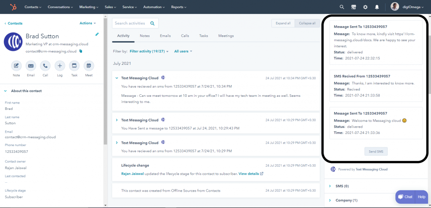Screen dimensions: 431x208
Task: Create a Task for the contact
Action: coord(74,66)
